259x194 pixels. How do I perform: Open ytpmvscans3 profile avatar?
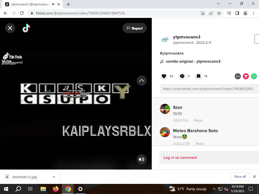(x=165, y=39)
